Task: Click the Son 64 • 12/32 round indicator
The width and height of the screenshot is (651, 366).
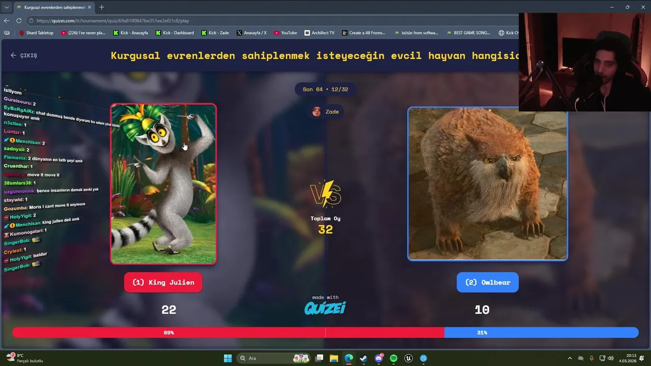Action: 325,89
